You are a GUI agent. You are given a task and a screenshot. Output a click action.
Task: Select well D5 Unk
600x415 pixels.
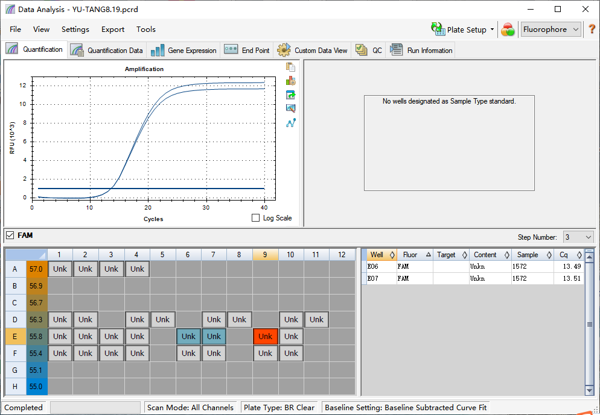click(x=162, y=320)
